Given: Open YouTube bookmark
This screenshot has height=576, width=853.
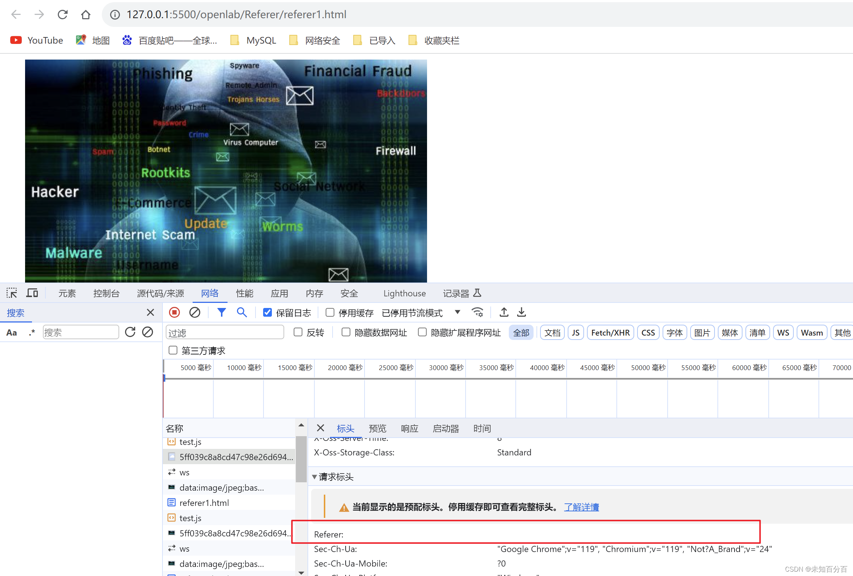Looking at the screenshot, I should pyautogui.click(x=36, y=40).
